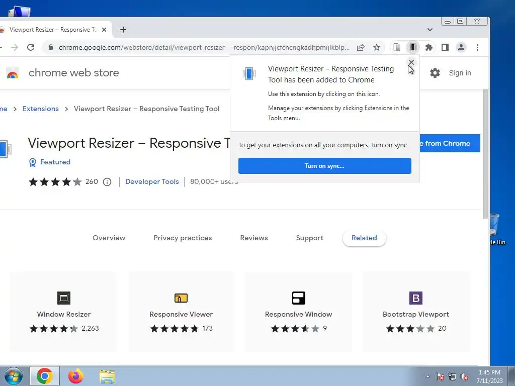Expand the tab search dropdown arrow
Screen dimensions: 515x386
pyautogui.click(x=430, y=30)
